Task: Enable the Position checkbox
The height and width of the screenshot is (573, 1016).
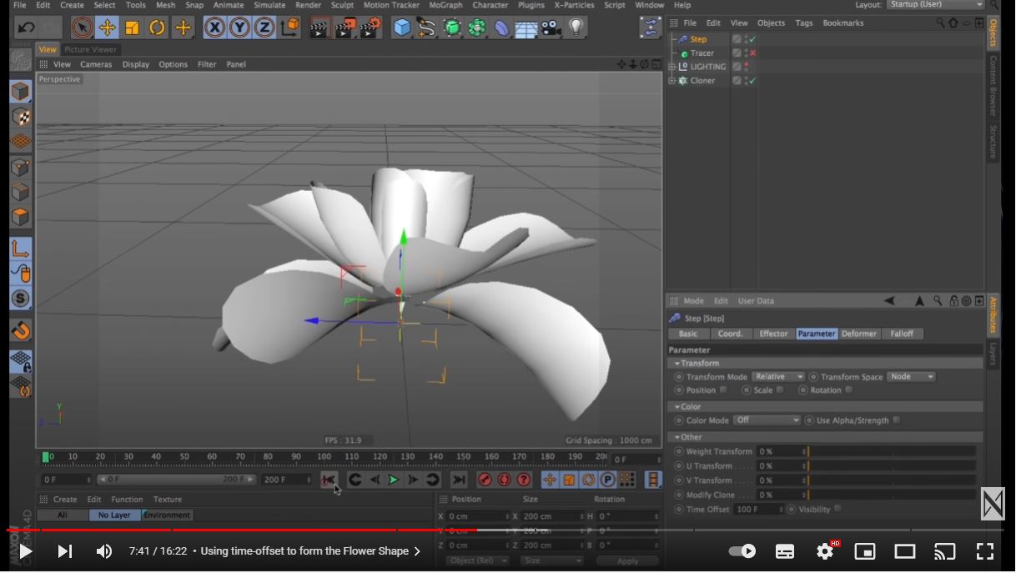Action: (x=723, y=390)
